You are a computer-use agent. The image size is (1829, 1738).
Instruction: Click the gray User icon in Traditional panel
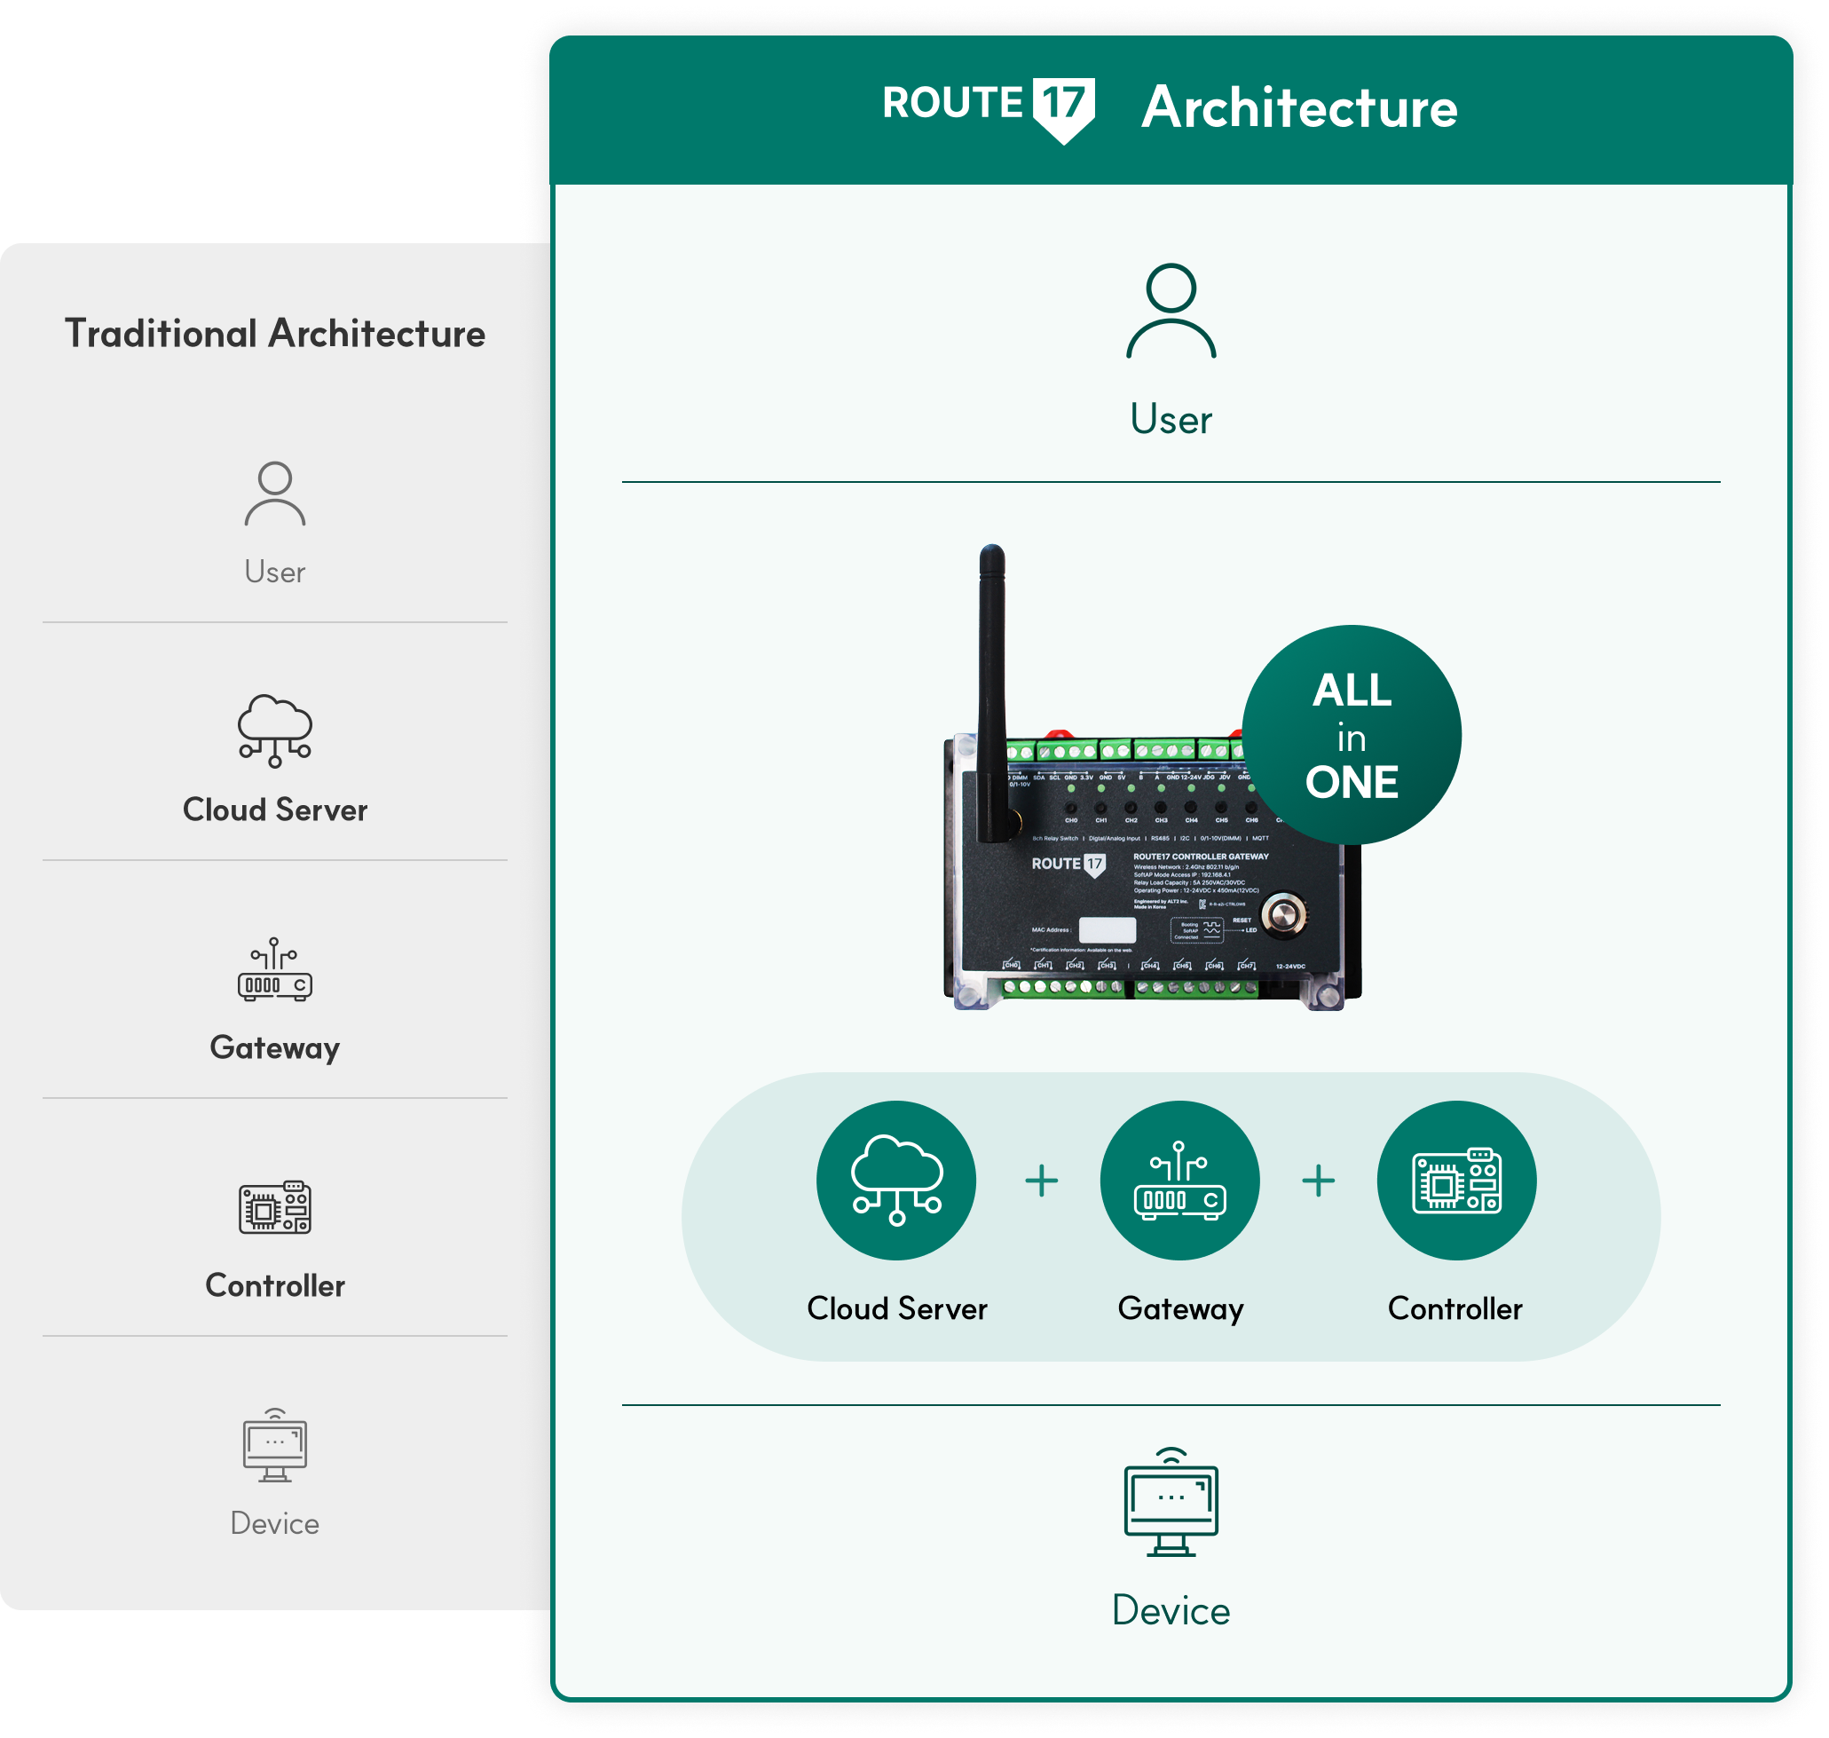pyautogui.click(x=275, y=494)
